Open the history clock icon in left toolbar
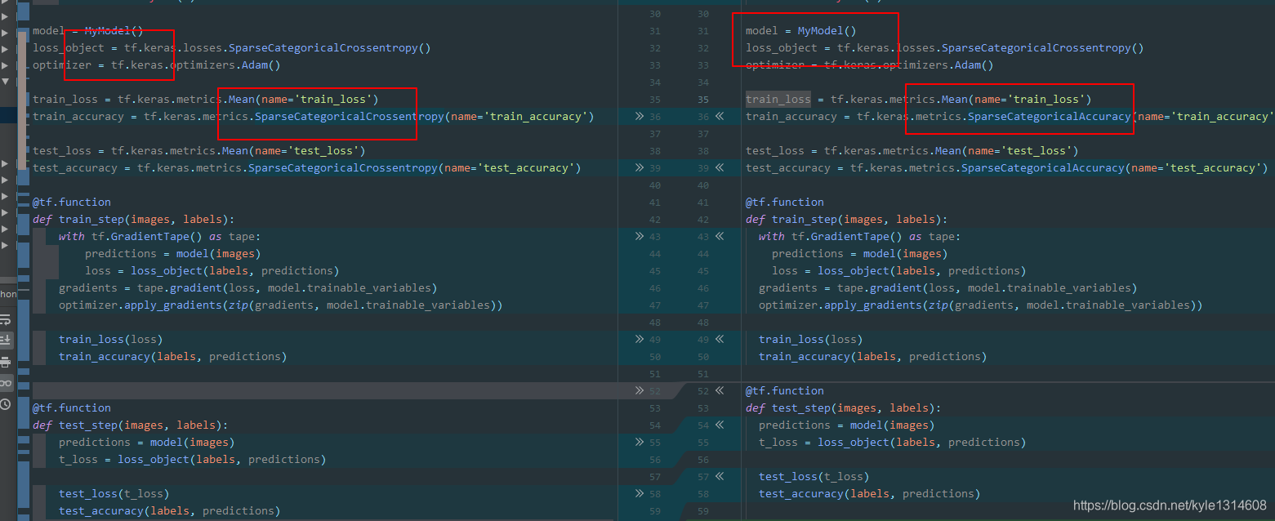 pos(6,404)
